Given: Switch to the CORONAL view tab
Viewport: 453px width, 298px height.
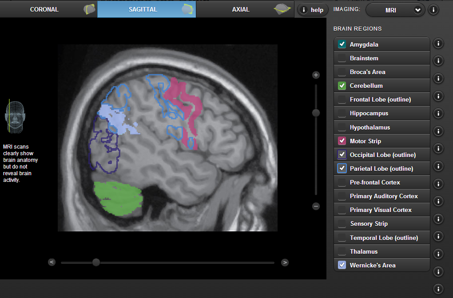Looking at the screenshot, I should (44, 9).
